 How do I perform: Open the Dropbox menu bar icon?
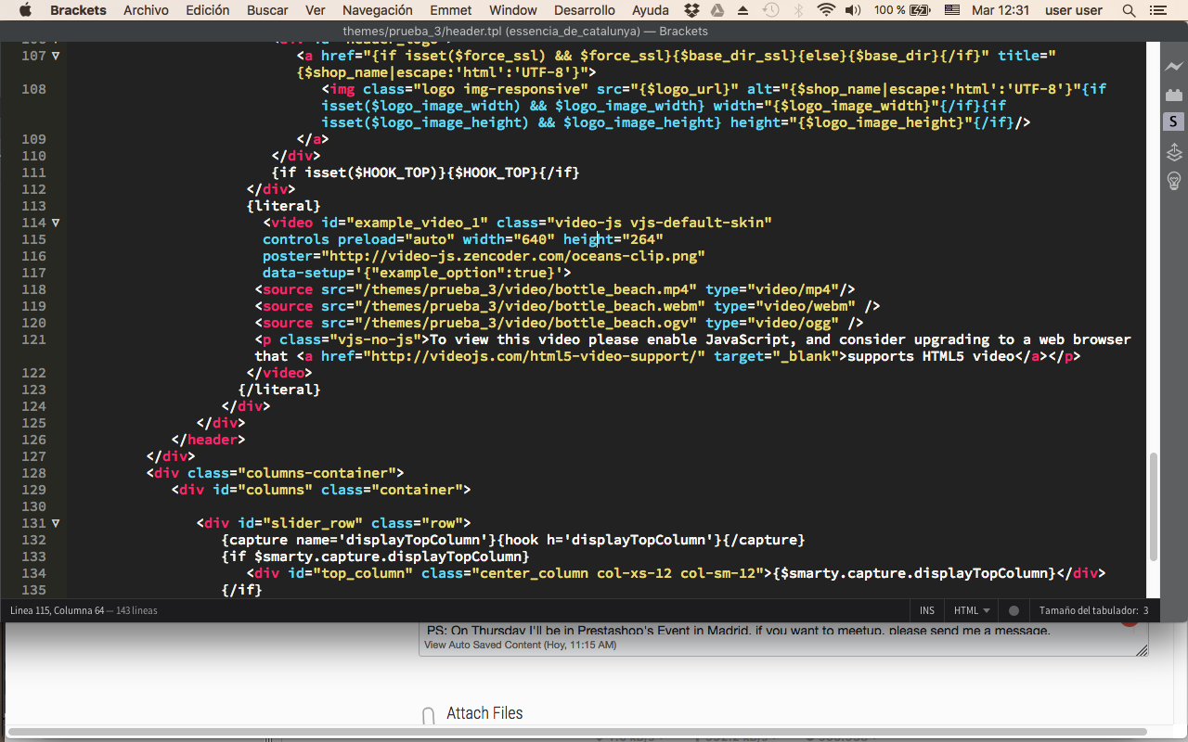(691, 10)
